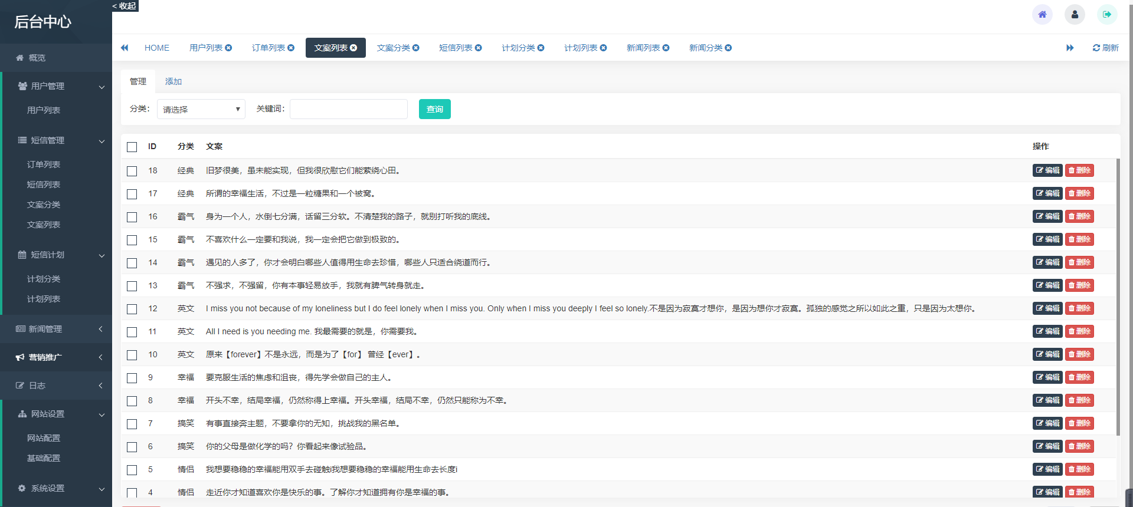This screenshot has width=1133, height=507.
Task: Delete the row with ID 18
Action: 1079,170
